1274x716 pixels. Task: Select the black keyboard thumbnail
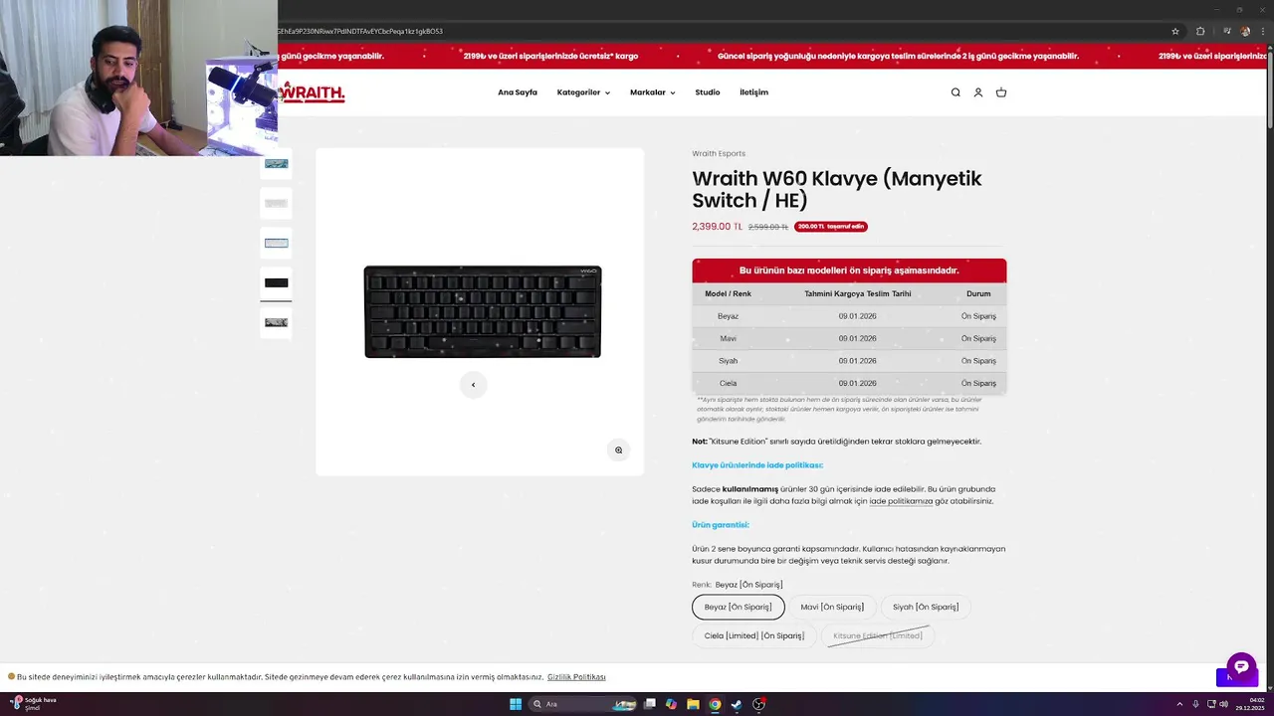tap(276, 282)
